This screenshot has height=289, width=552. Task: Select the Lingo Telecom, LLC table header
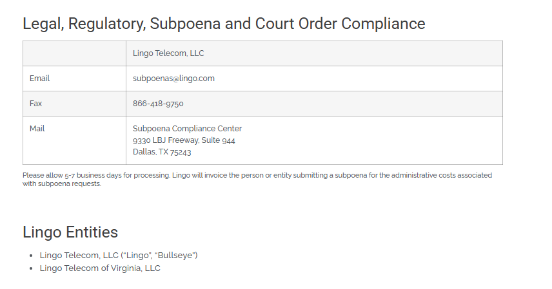point(168,53)
